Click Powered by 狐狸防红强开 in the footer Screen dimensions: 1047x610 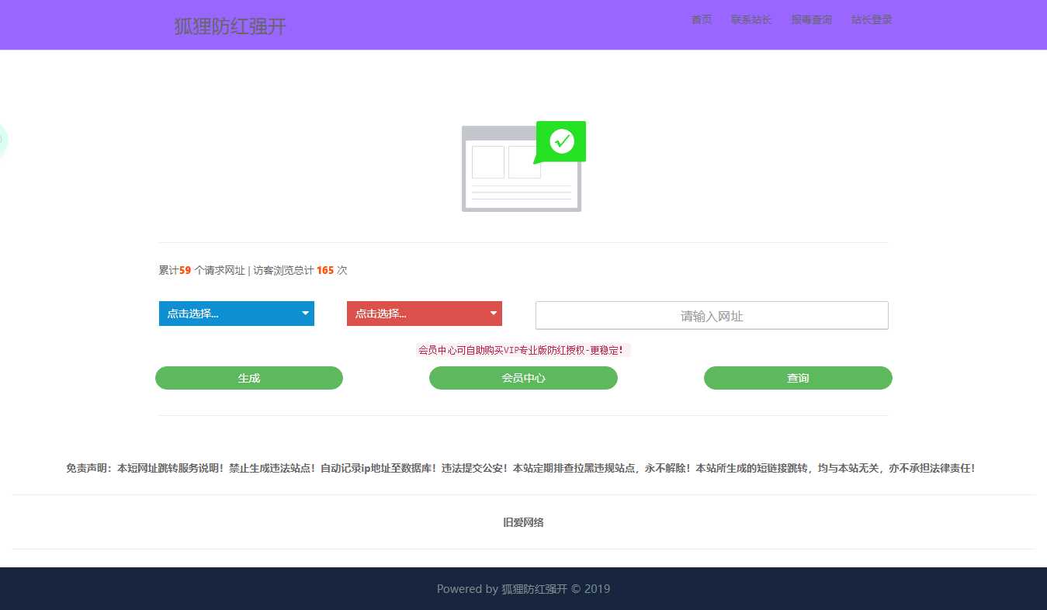click(523, 589)
